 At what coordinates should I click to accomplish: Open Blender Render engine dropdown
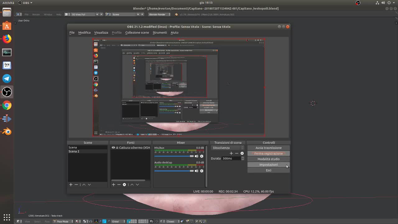coord(160,14)
